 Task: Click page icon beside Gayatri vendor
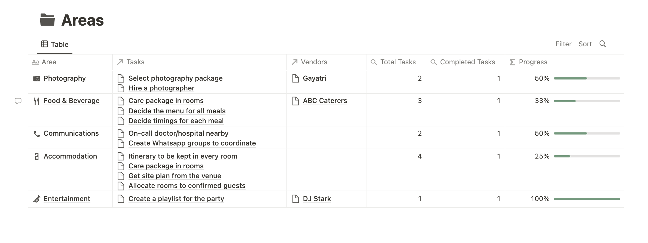[x=295, y=78]
